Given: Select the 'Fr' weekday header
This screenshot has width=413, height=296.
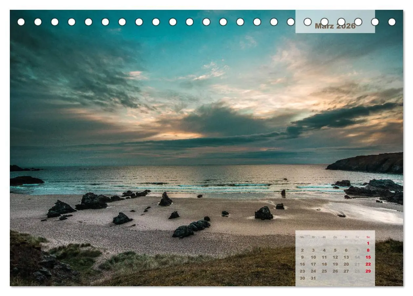Looking at the screenshot, I should click(x=346, y=237).
